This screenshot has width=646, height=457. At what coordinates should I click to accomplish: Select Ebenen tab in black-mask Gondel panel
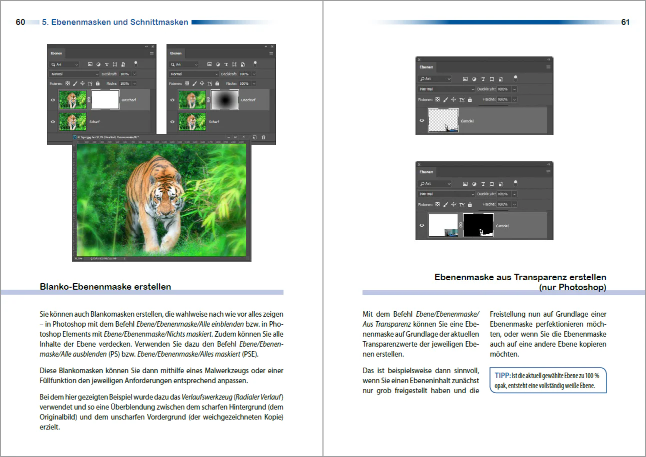coord(426,172)
